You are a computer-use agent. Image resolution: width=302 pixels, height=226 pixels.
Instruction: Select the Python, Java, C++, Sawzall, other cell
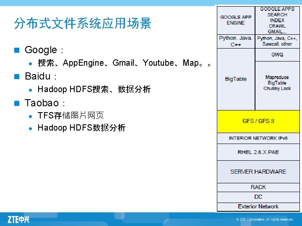tap(277, 41)
